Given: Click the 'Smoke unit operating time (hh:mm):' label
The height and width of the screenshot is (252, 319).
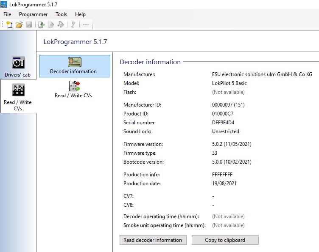Looking at the screenshot, I should pos(165,225).
